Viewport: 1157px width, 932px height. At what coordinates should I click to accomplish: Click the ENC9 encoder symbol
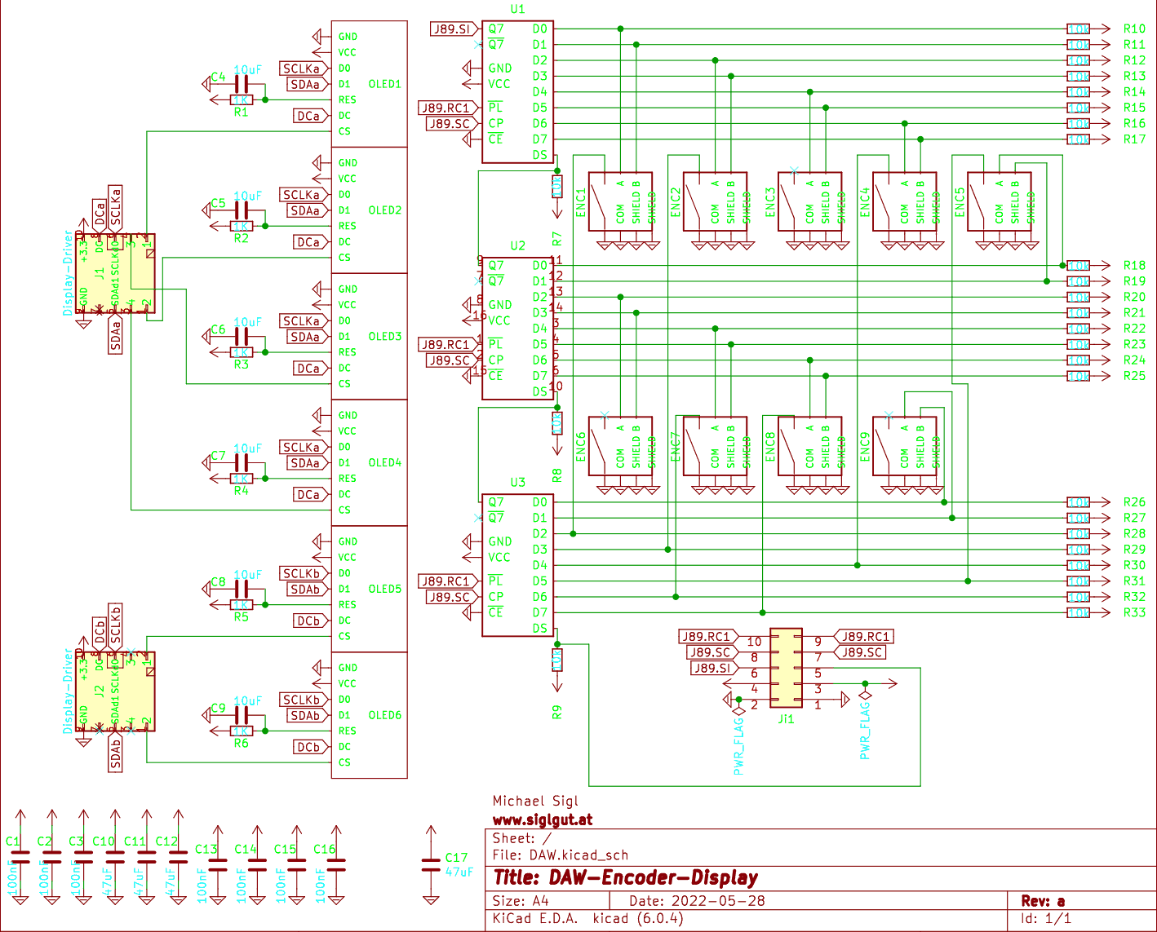pos(904,446)
